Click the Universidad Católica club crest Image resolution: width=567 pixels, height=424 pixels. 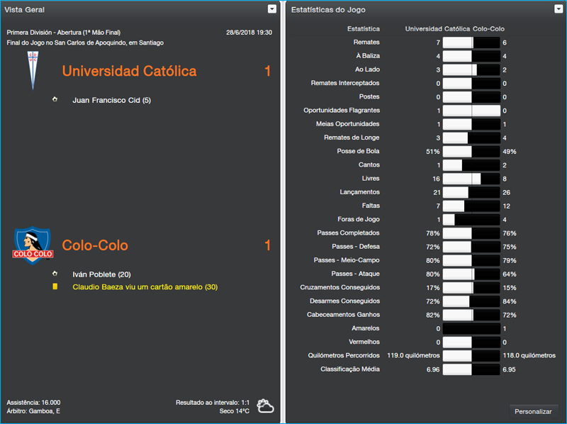coord(33,71)
